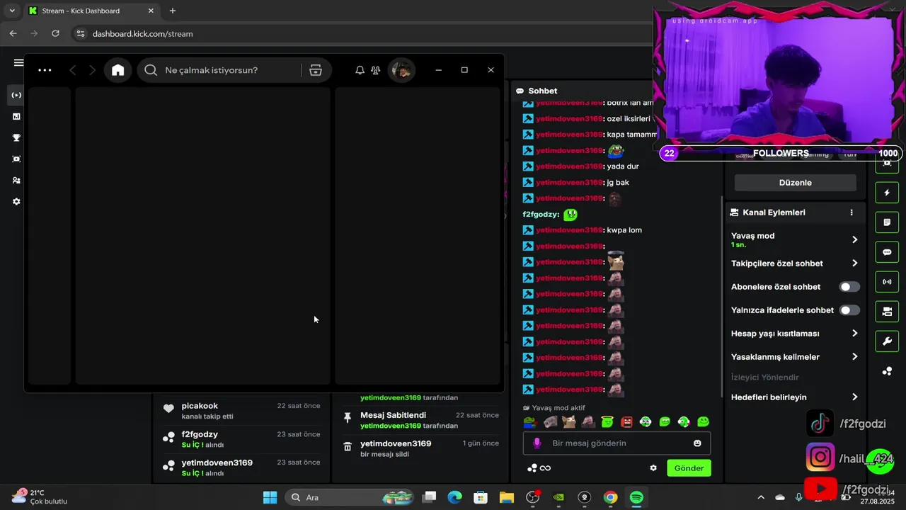The height and width of the screenshot is (510, 906).
Task: Click 'jg bak' chat message
Action: (x=618, y=183)
